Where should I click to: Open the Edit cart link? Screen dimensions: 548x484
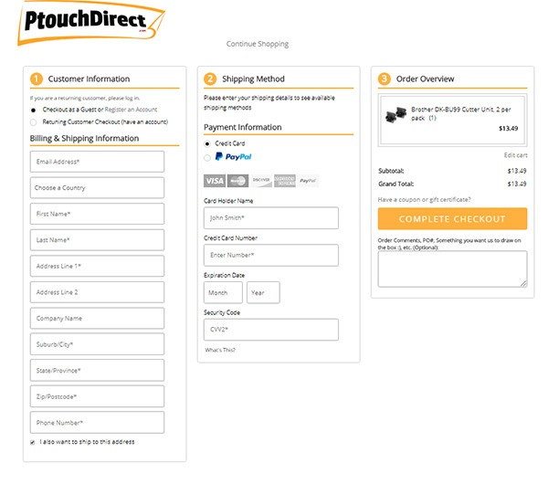515,155
